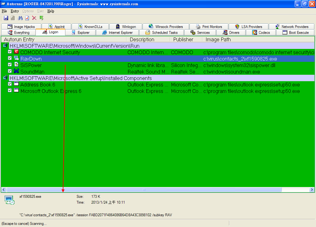316x227 pixels.
Task: Sort by the Description column header
Action: pyautogui.click(x=148, y=39)
